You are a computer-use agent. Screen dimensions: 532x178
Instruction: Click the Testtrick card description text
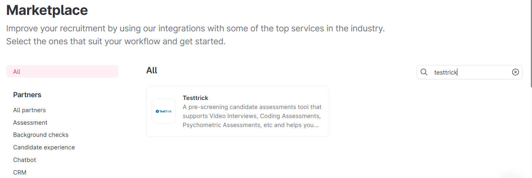click(x=252, y=116)
